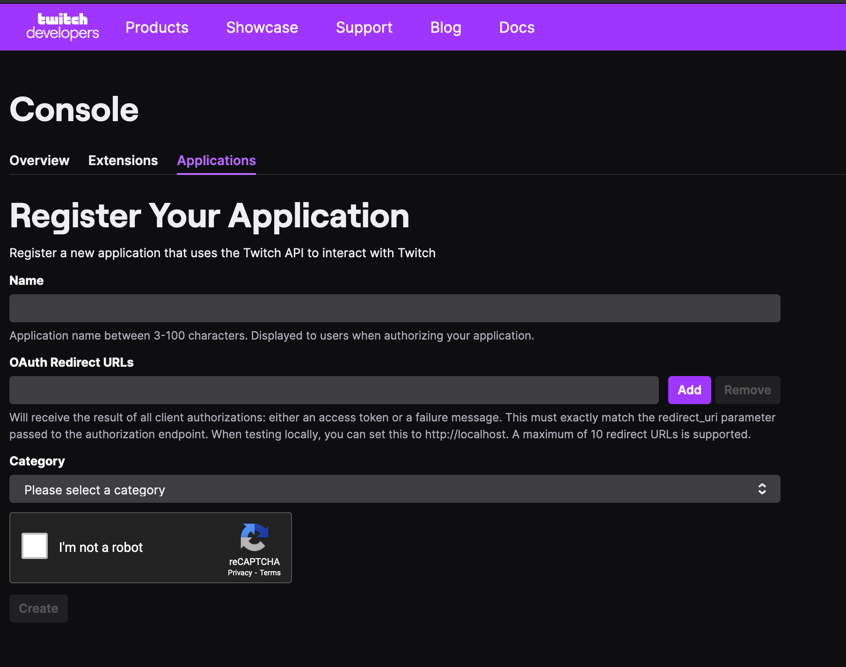Open Docs in the top bar
Screen dimensions: 846x667
(x=517, y=28)
